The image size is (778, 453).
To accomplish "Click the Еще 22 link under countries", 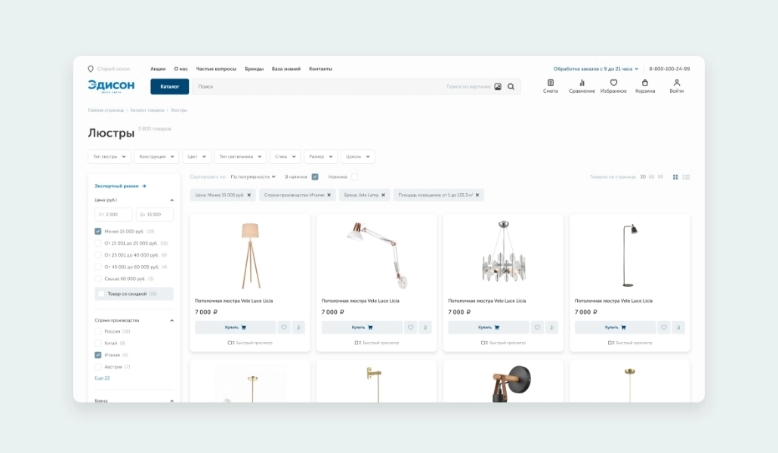I will point(102,377).
